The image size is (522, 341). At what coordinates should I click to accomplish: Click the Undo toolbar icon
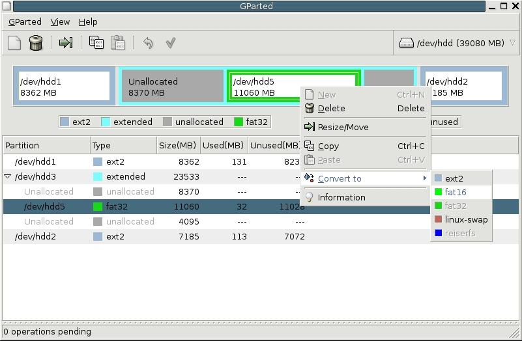tap(148, 43)
